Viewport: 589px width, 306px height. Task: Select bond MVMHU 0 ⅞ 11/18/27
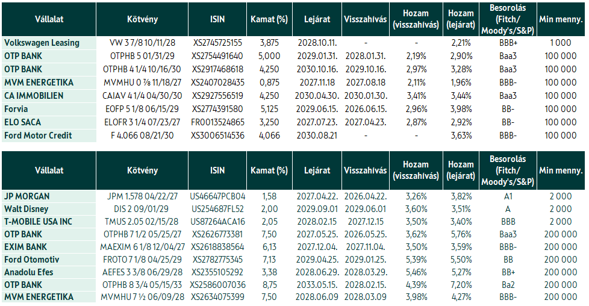142,83
